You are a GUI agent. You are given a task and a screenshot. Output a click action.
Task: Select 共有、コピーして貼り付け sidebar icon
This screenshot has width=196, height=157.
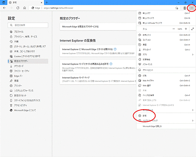[x=11, y=52]
